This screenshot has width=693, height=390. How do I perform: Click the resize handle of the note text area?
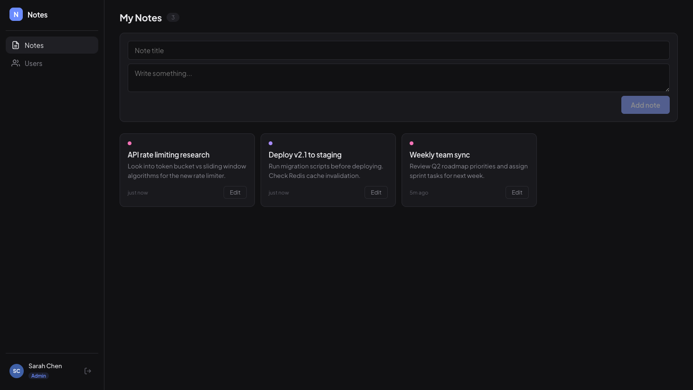click(x=667, y=89)
